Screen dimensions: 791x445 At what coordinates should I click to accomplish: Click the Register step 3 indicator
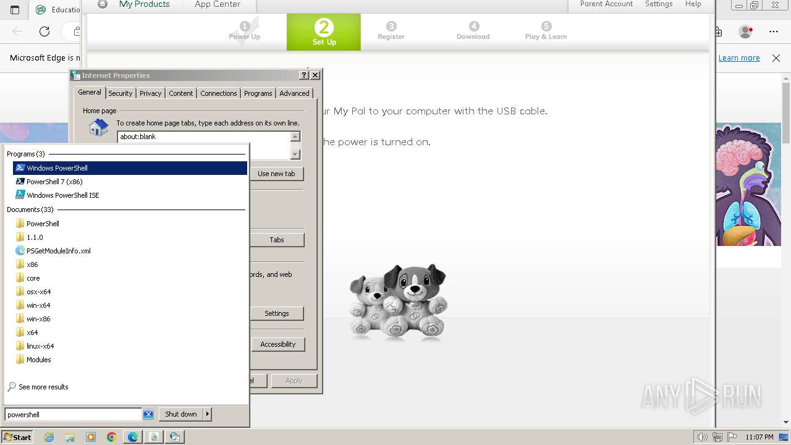pos(391,31)
